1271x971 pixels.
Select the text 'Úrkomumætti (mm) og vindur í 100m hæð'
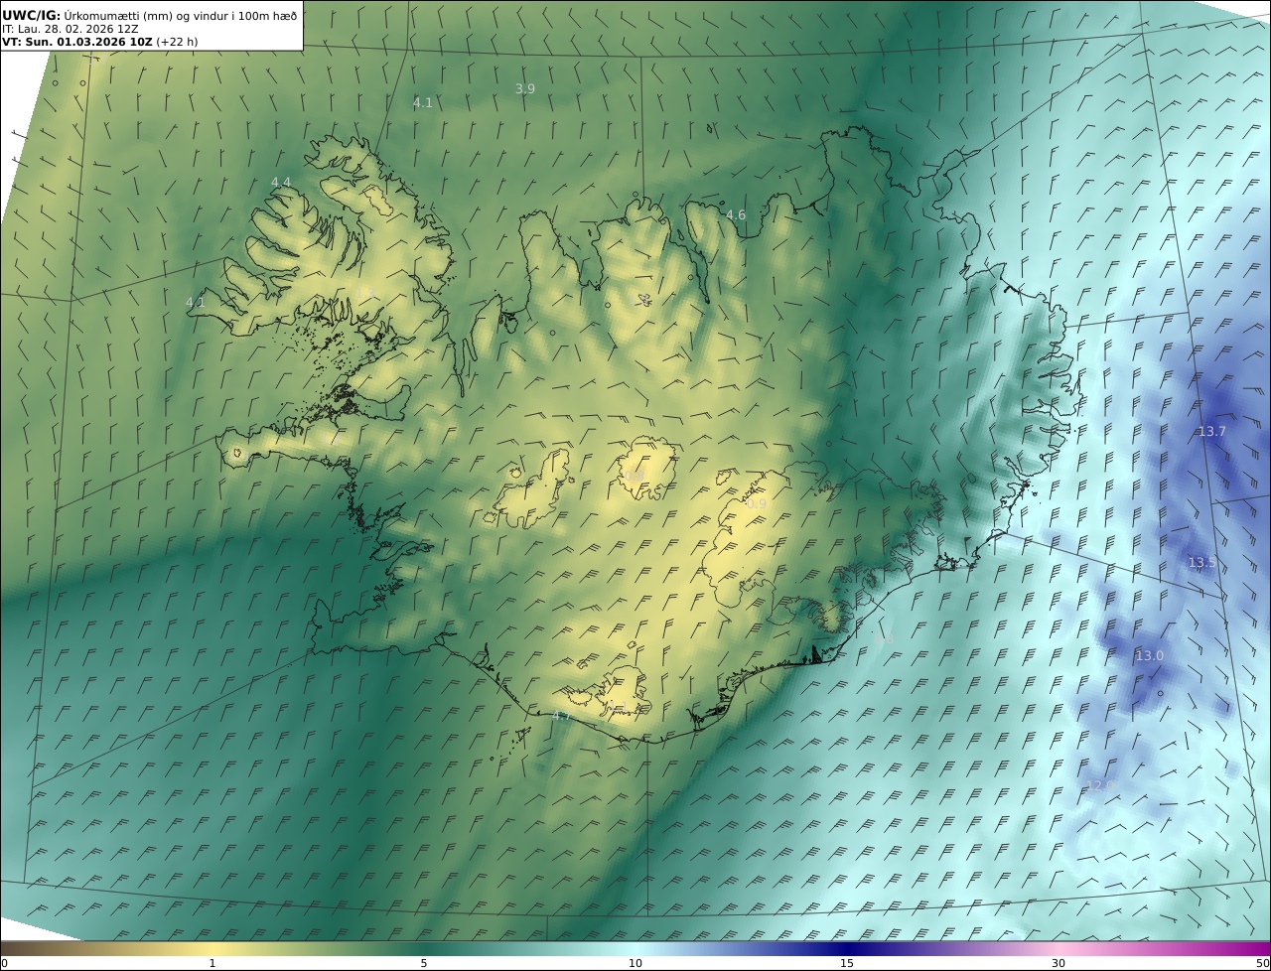click(181, 15)
